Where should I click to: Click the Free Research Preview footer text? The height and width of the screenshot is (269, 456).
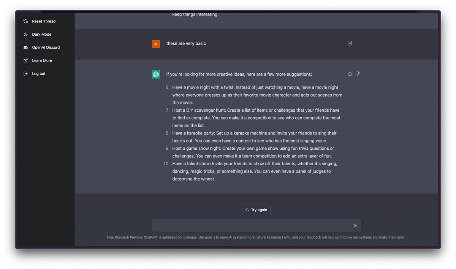[x=256, y=237]
